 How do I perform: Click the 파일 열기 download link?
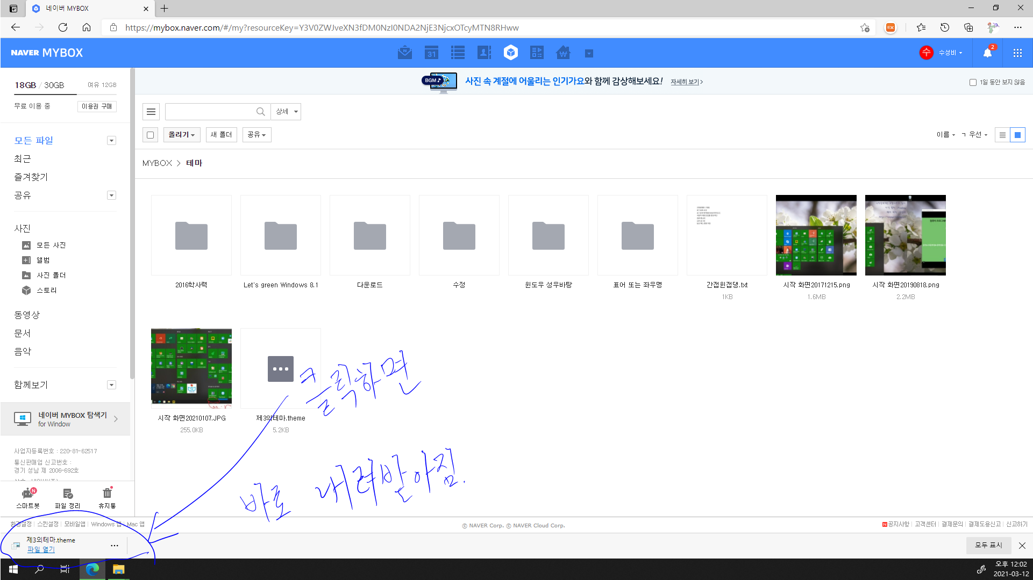[41, 549]
